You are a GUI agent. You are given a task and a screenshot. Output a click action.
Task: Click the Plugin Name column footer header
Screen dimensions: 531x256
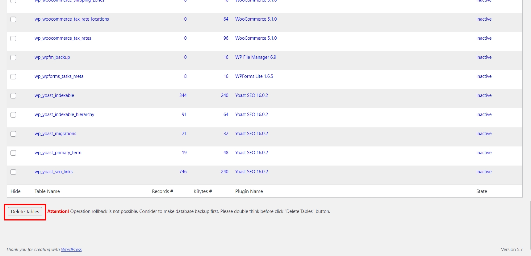(249, 191)
